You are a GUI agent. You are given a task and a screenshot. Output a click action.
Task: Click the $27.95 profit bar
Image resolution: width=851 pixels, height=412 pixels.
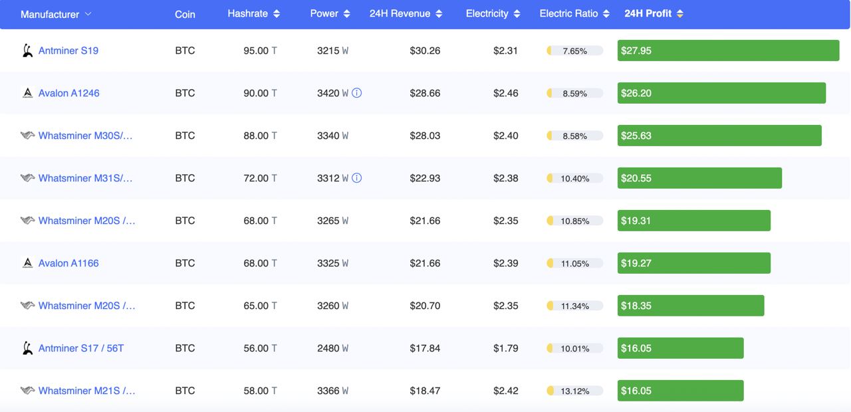click(x=728, y=51)
